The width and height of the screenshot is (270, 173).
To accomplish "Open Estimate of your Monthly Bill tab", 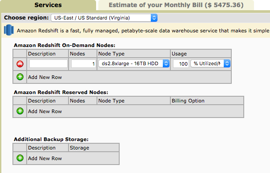I will (176, 5).
